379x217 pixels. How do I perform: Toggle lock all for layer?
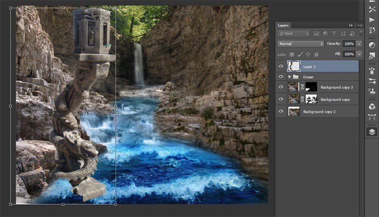[x=316, y=54]
